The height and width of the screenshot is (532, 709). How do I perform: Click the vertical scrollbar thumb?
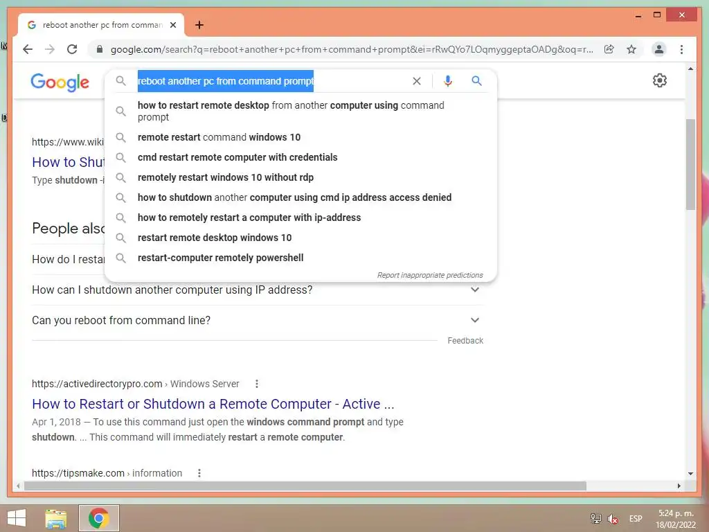pyautogui.click(x=690, y=165)
